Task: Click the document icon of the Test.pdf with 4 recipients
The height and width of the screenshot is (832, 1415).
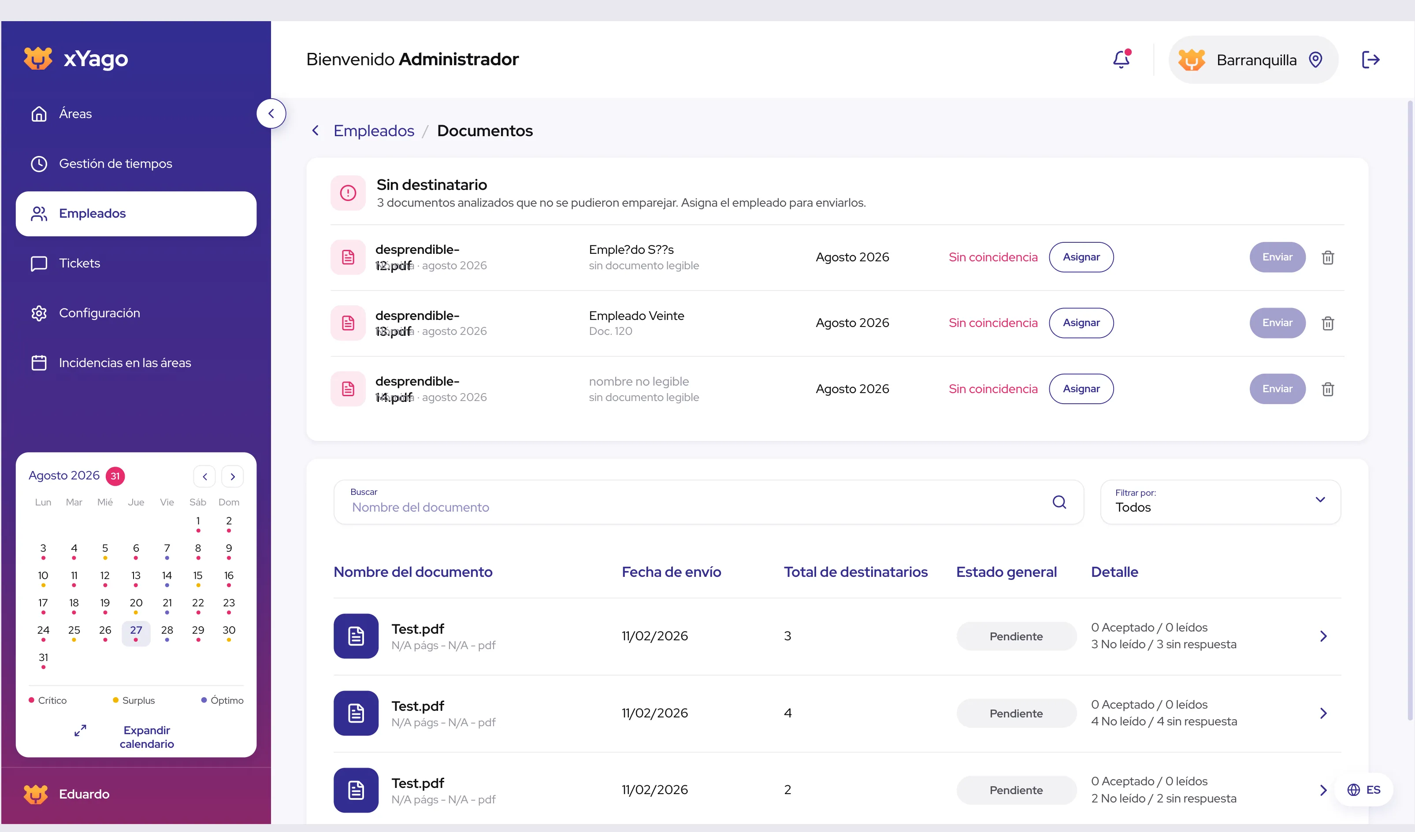Action: pyautogui.click(x=356, y=713)
